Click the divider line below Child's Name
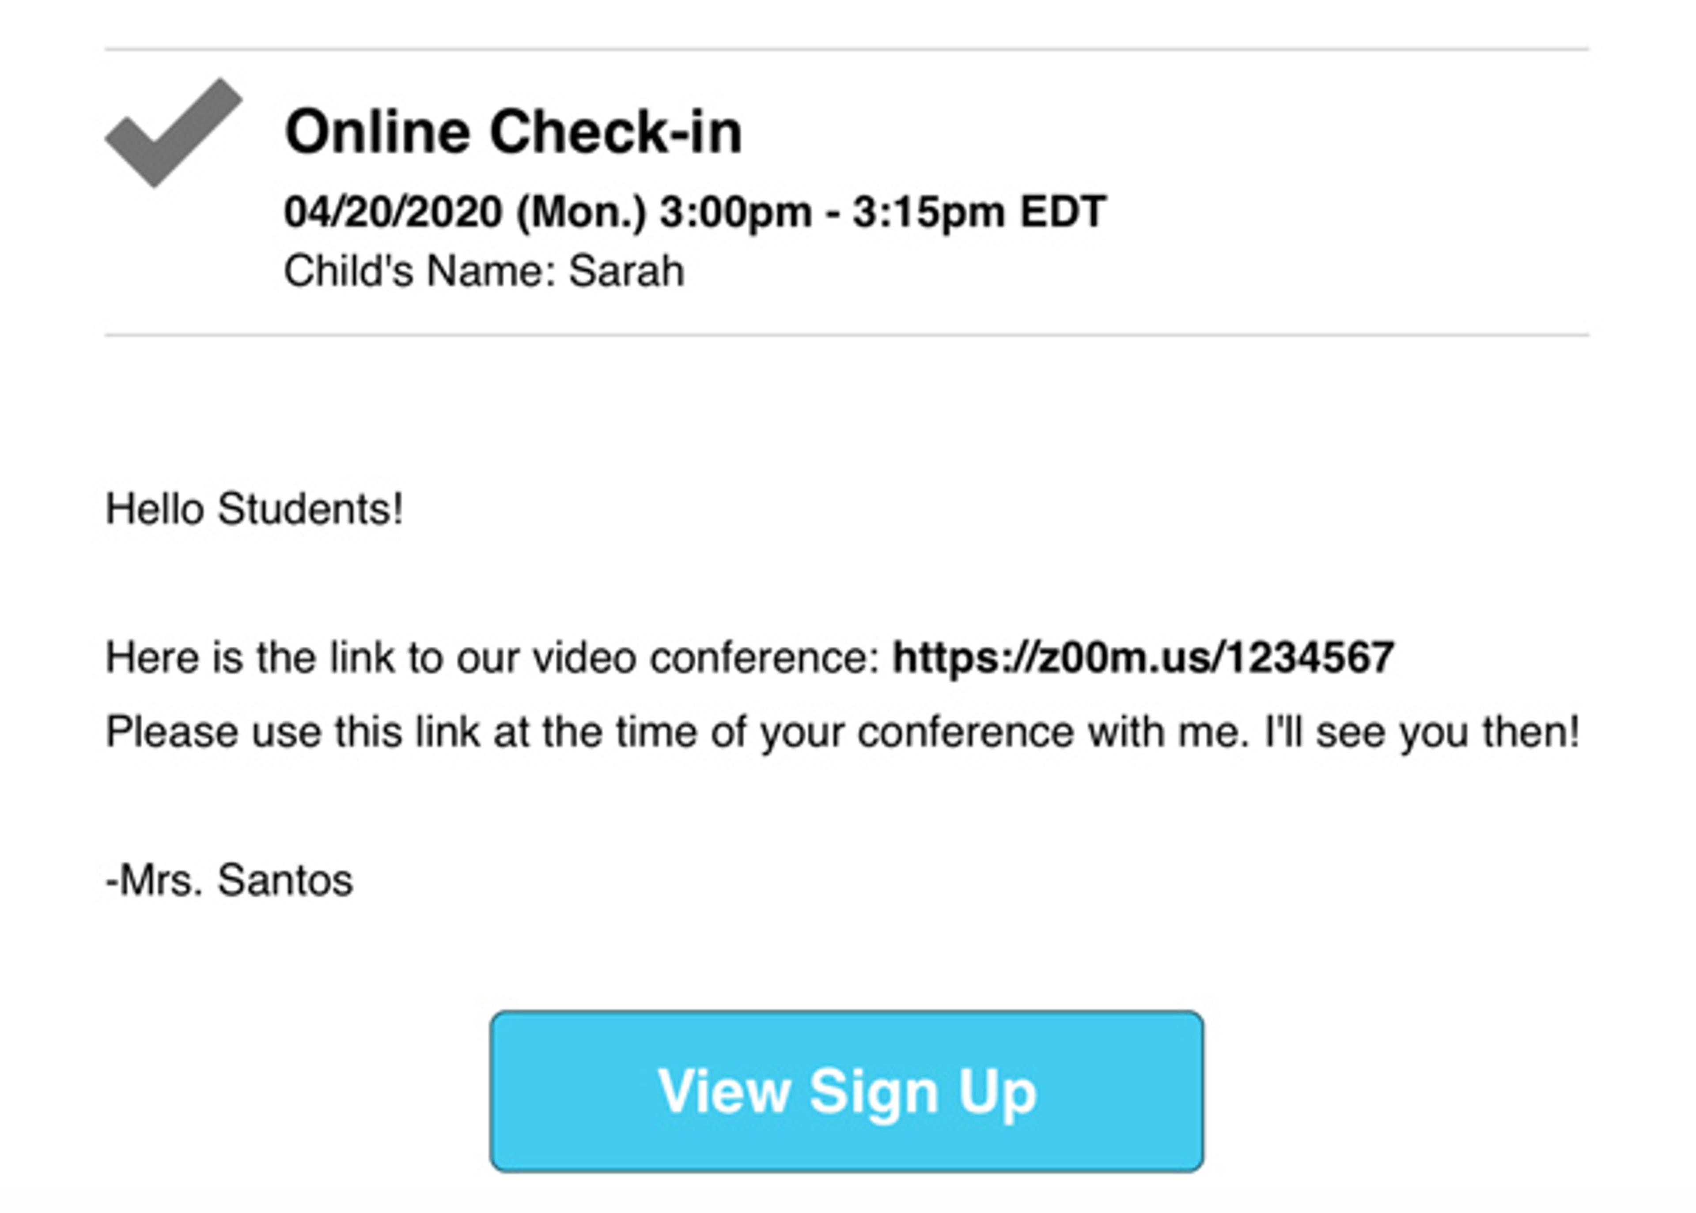 [847, 335]
